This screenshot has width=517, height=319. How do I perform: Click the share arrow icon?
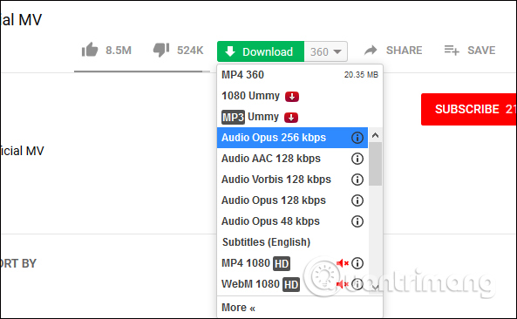pyautogui.click(x=371, y=50)
